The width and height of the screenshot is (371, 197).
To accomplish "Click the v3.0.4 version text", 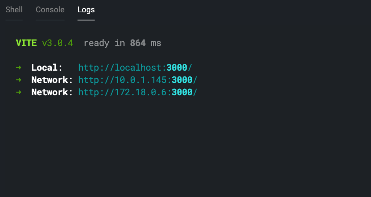I will 57,43.
